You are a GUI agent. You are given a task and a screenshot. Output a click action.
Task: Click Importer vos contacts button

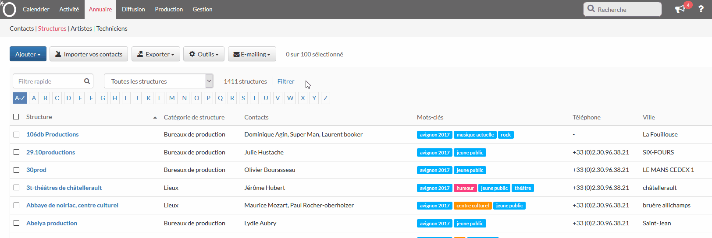(x=89, y=54)
